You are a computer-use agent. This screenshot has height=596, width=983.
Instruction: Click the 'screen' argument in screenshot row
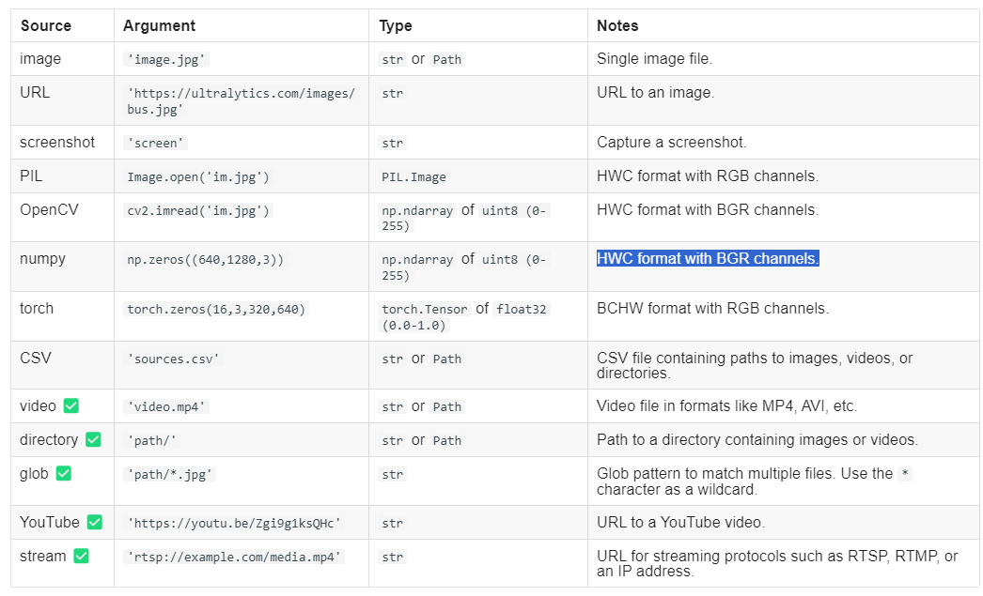pyautogui.click(x=154, y=143)
